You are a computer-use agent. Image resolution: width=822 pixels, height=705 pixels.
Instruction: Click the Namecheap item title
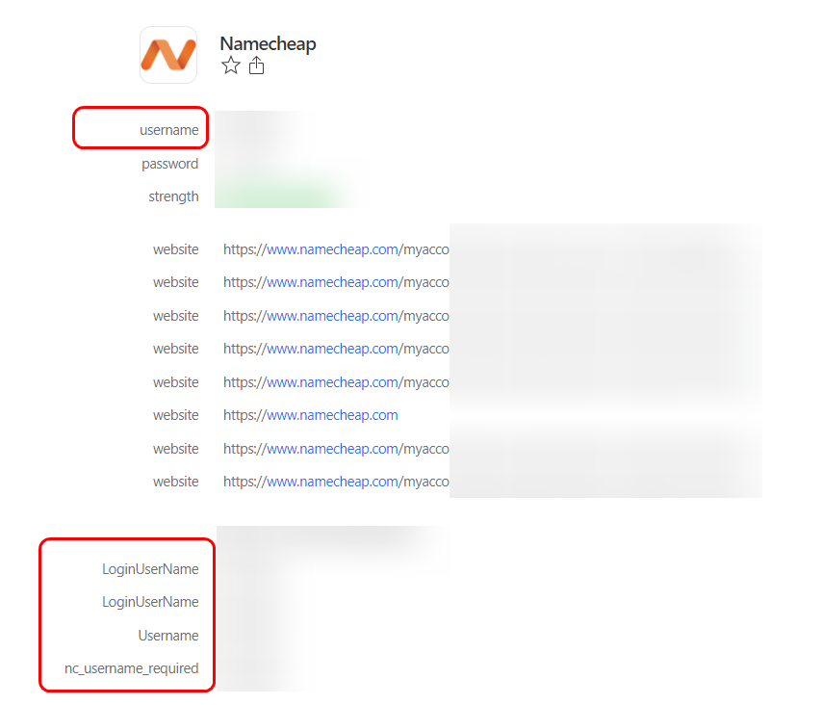coord(268,43)
